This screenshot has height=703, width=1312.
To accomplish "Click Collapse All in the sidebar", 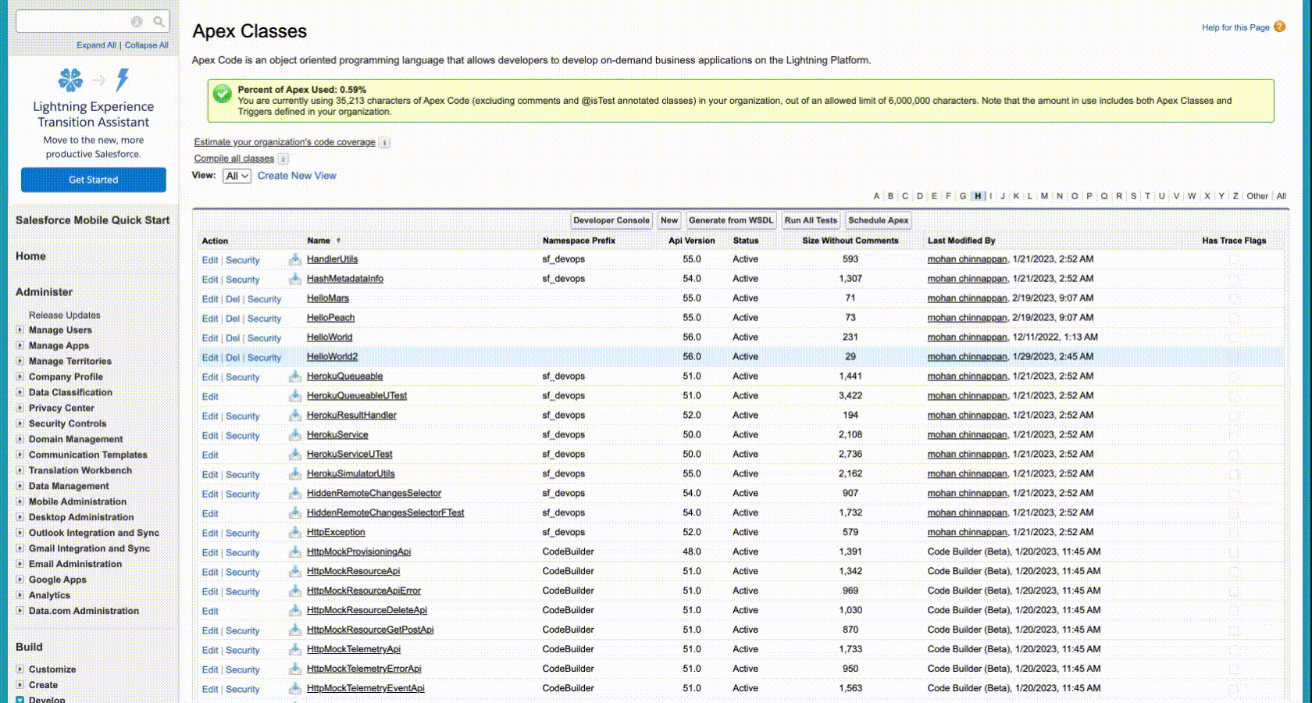I will tap(147, 45).
